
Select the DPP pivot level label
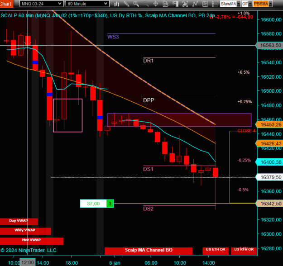(x=149, y=100)
